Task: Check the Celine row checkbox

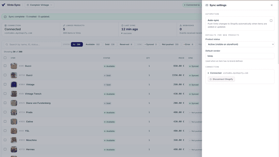Action: click(x=5, y=121)
